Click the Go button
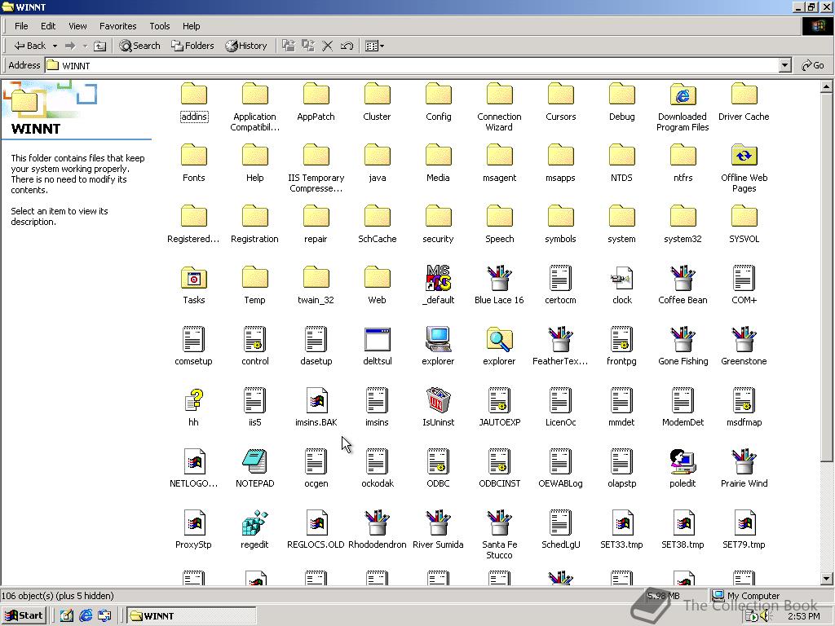The height and width of the screenshot is (626, 835). [x=813, y=65]
